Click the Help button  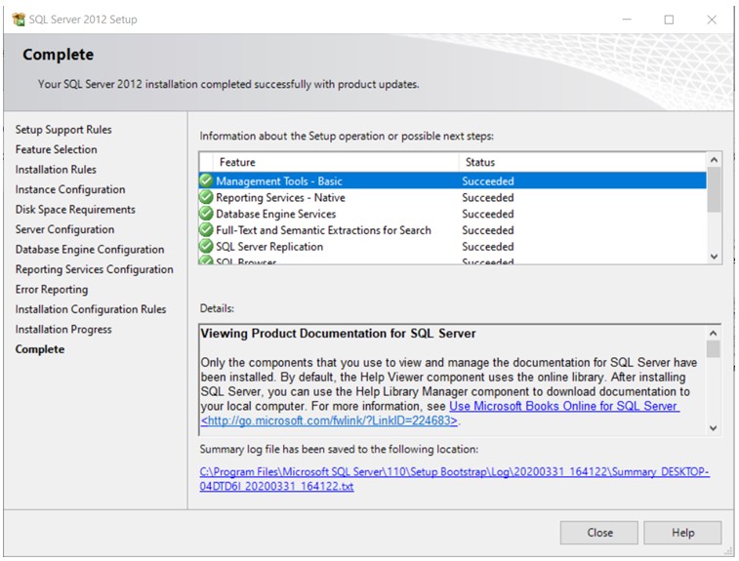[x=682, y=533]
